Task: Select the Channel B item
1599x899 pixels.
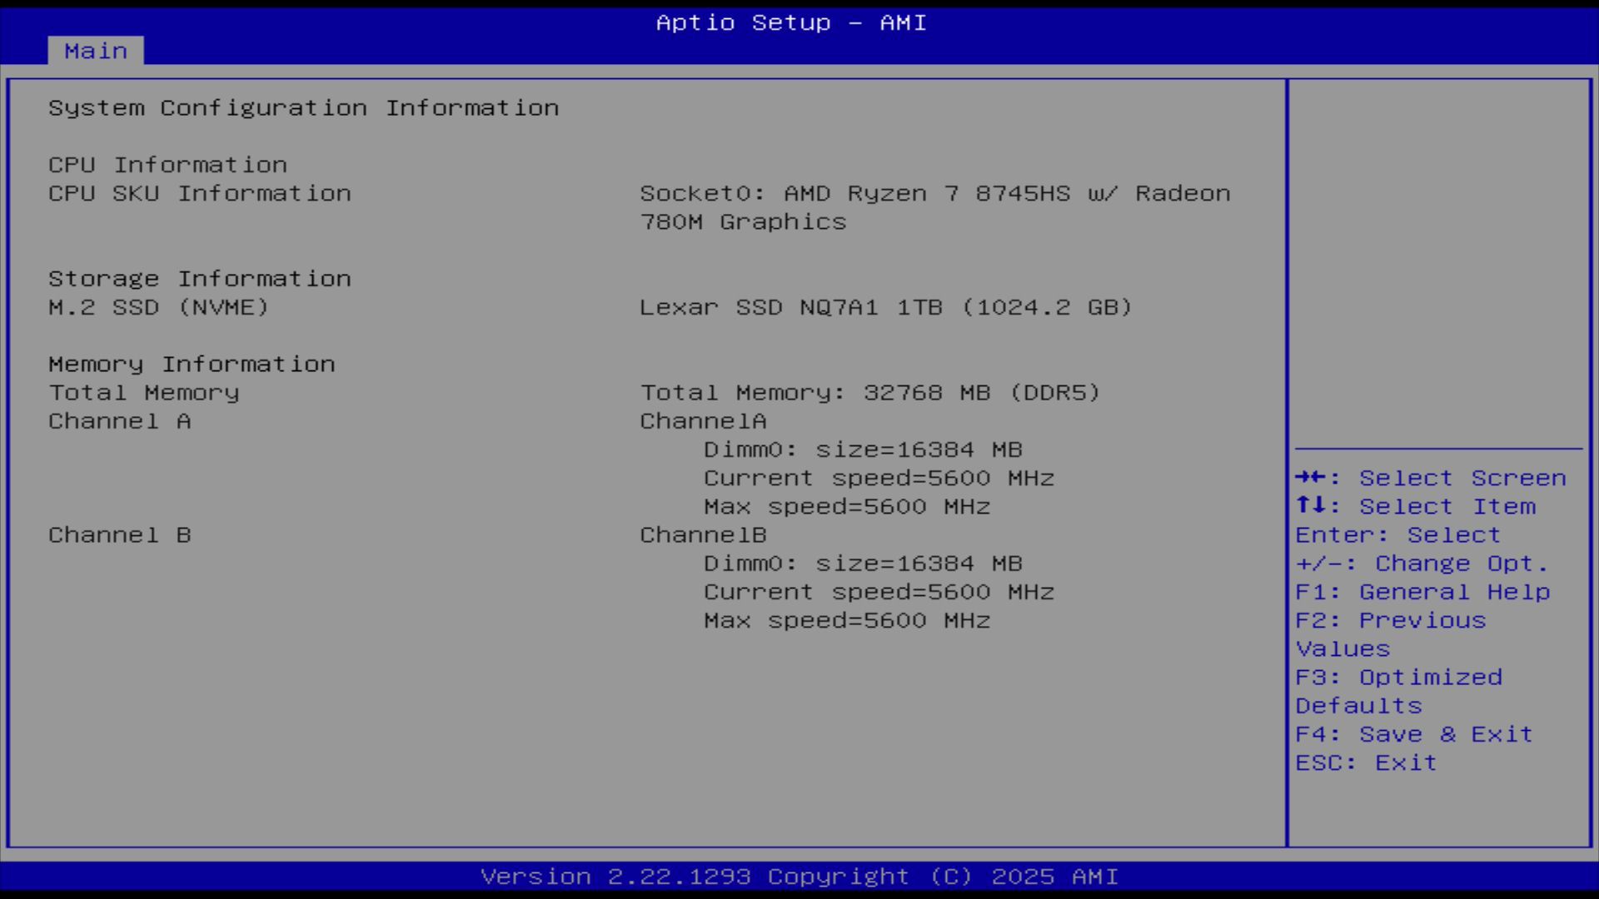Action: coord(120,535)
